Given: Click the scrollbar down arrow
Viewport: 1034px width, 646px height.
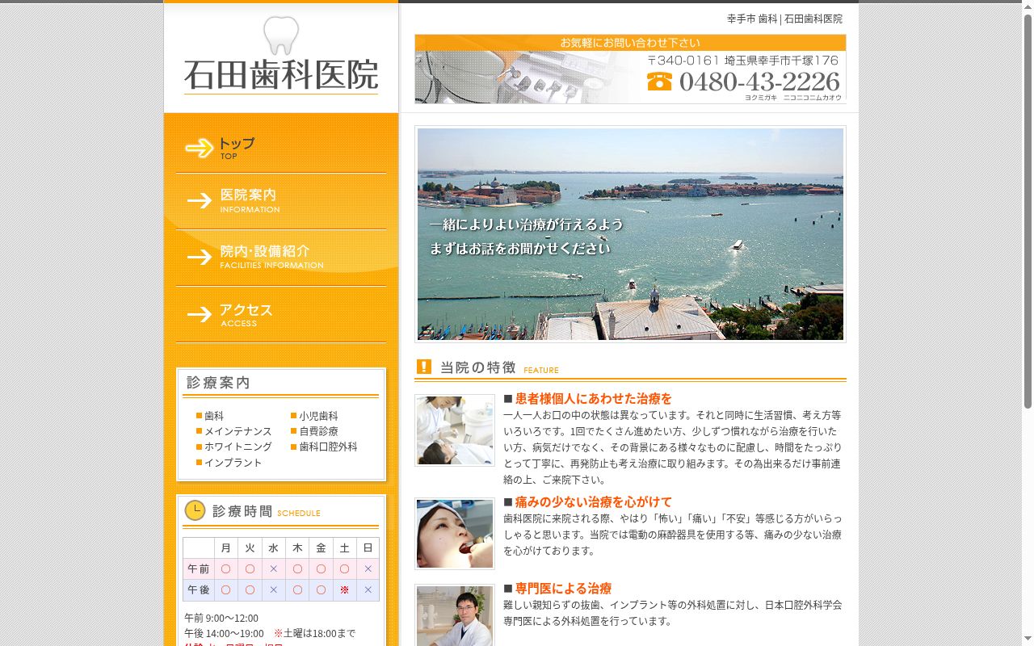Looking at the screenshot, I should pyautogui.click(x=1028, y=640).
